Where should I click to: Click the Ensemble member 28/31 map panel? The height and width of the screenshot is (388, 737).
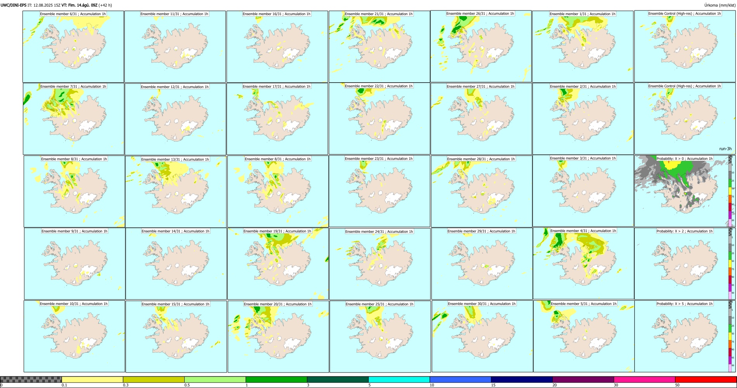tap(481, 191)
